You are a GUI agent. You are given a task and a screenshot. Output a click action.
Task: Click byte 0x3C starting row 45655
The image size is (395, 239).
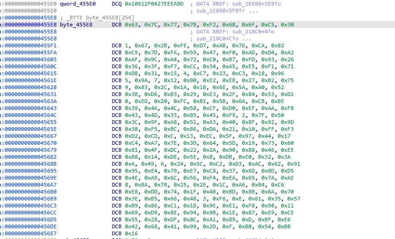click(x=131, y=122)
